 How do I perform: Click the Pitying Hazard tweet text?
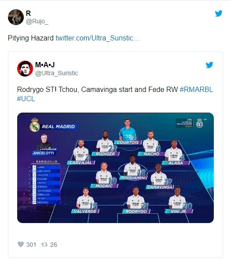point(31,38)
